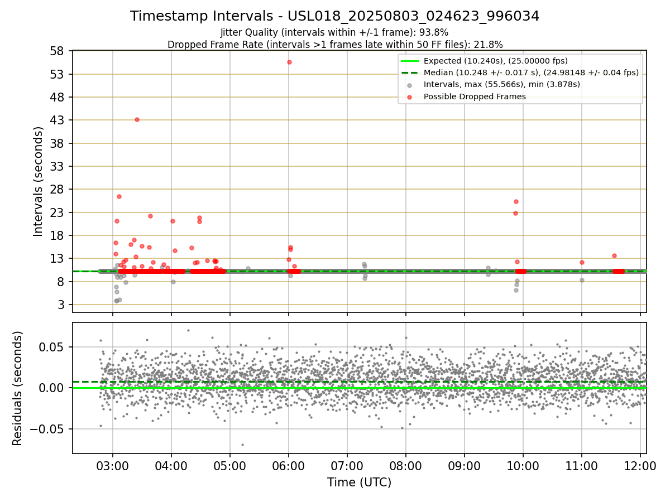Click the x-axis tick label "12:00"
The height and width of the screenshot is (502, 670).
640,466
